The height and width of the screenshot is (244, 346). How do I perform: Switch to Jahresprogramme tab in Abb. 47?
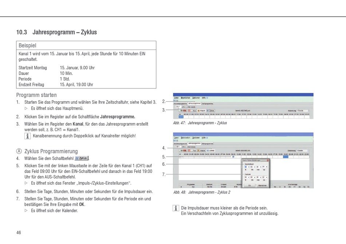[194, 103]
